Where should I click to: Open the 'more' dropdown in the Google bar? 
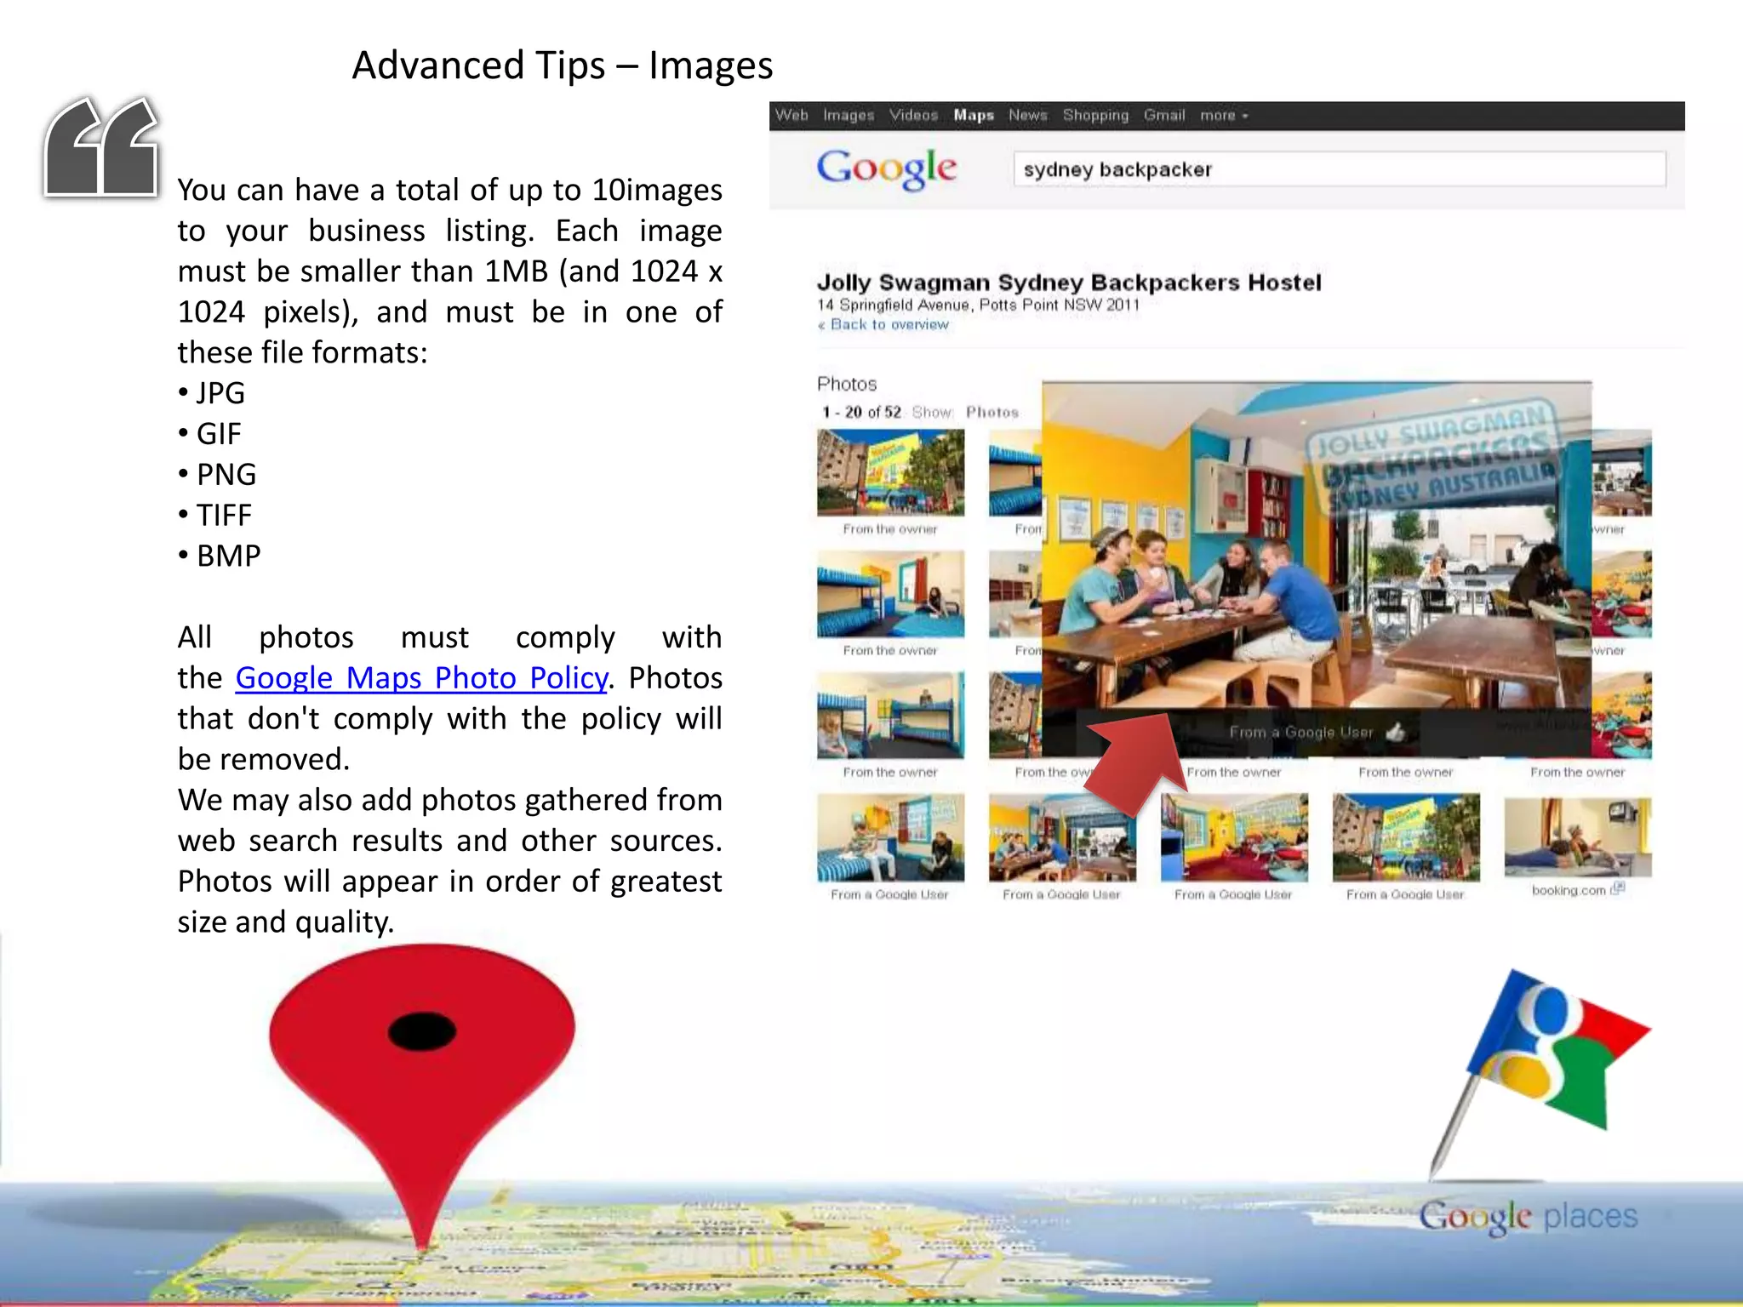point(1224,116)
